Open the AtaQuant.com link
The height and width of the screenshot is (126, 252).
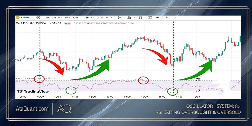pos(32,108)
